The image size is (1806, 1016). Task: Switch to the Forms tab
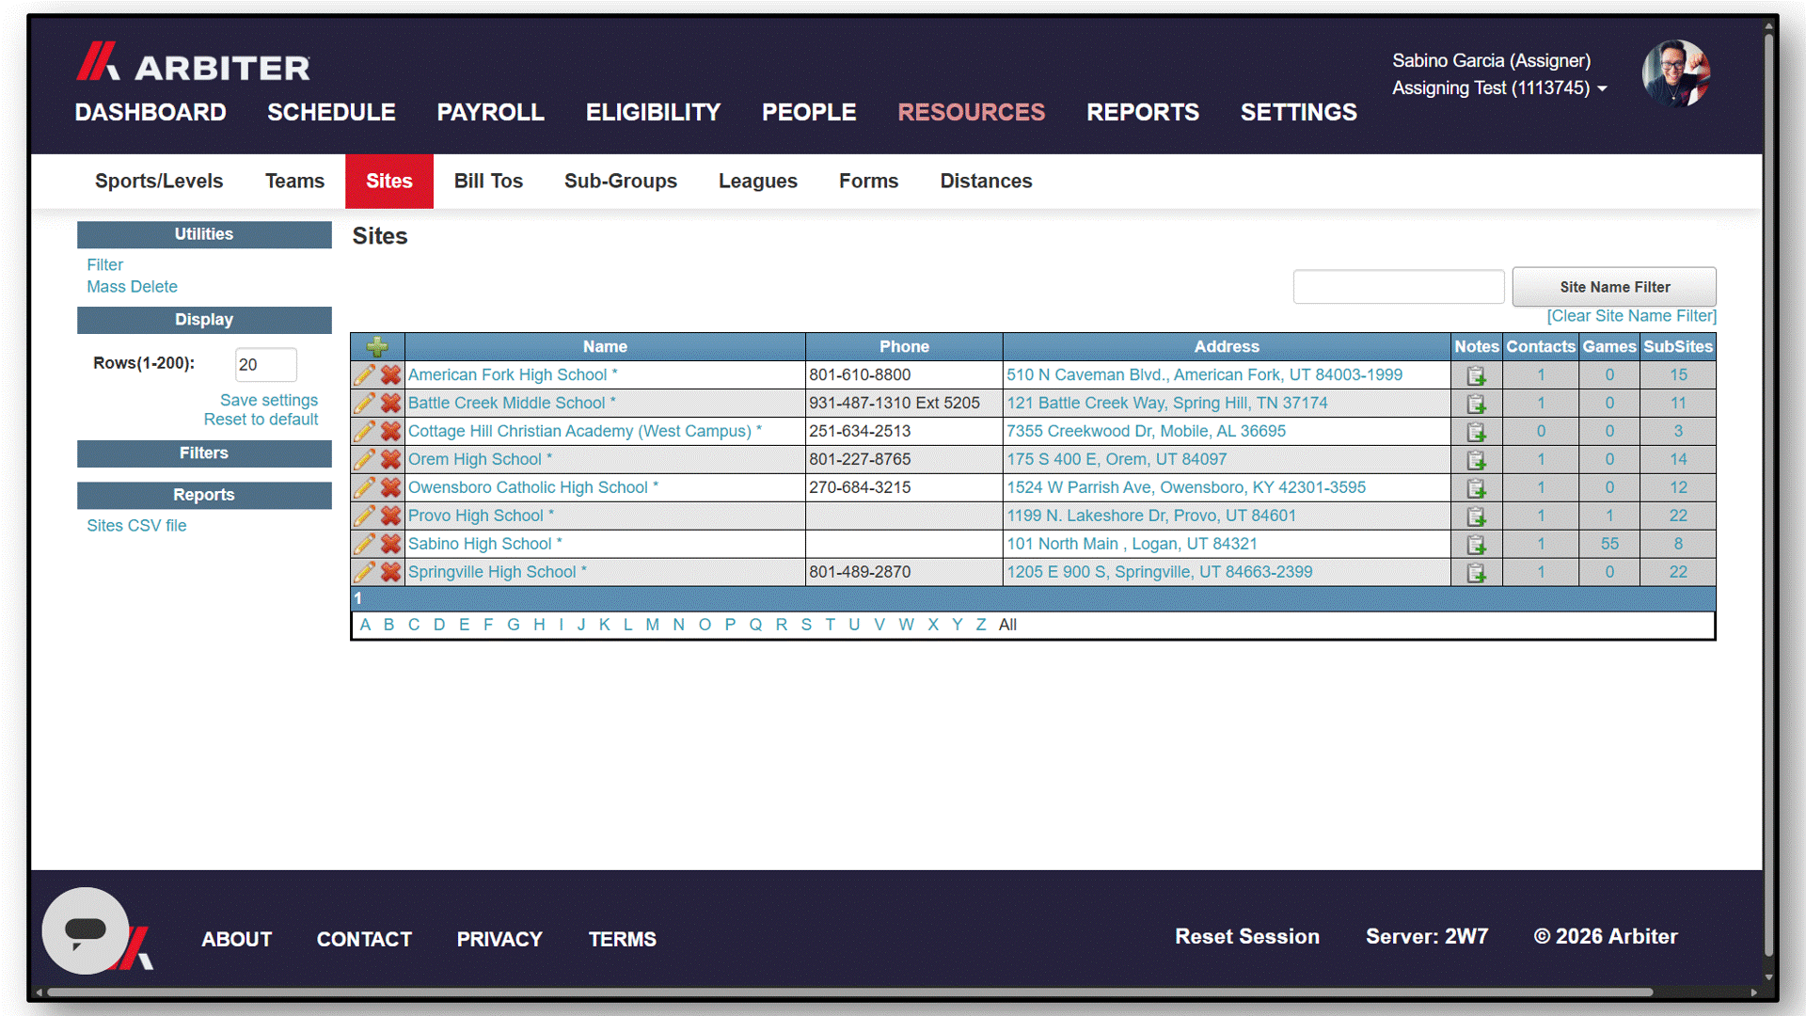[x=868, y=181]
